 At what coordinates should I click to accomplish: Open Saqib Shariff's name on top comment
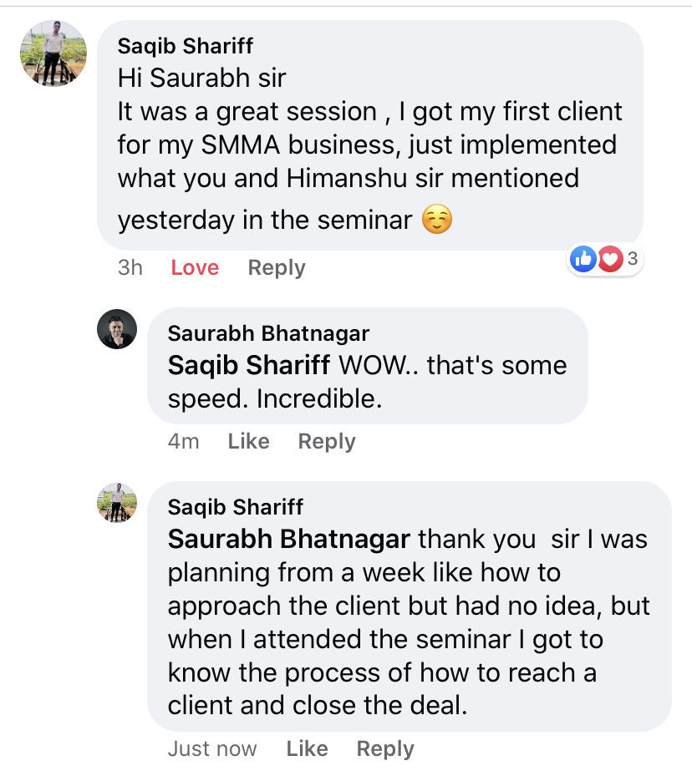pyautogui.click(x=185, y=46)
